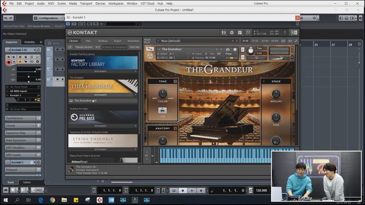Screen dimensions: 365x205
Task: Click the Kontakt info panel button at header right
Action: point(294,32)
